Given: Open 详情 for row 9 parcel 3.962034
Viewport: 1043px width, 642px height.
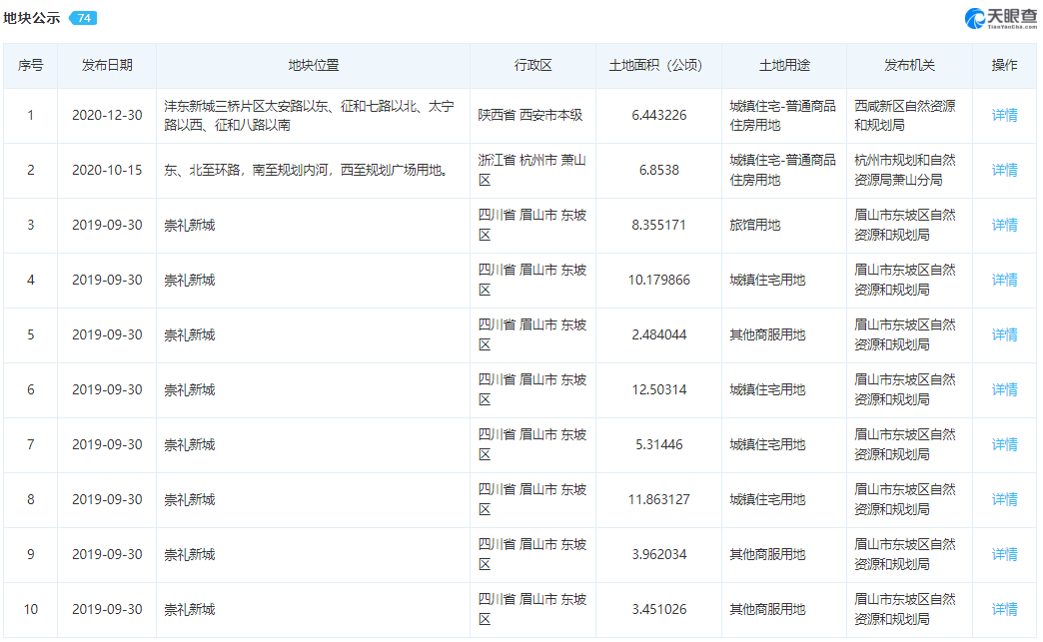Looking at the screenshot, I should tap(1004, 554).
